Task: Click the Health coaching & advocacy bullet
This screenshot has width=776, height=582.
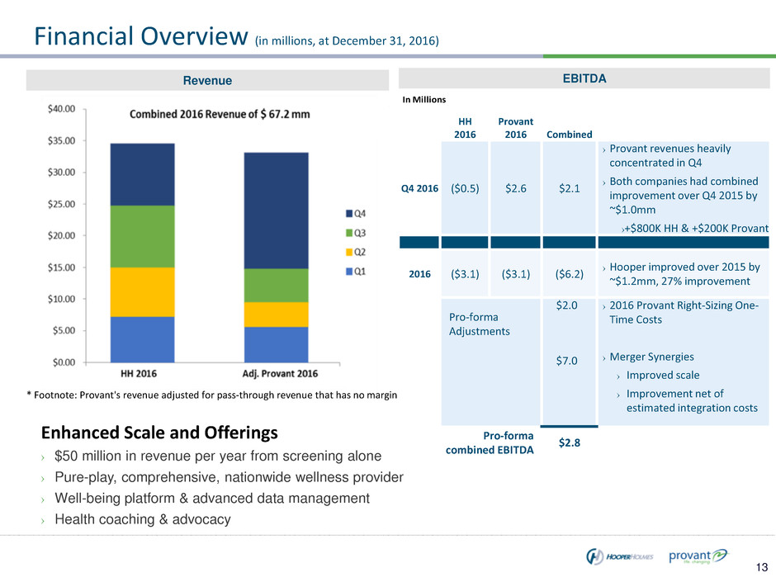Action: pos(142,519)
